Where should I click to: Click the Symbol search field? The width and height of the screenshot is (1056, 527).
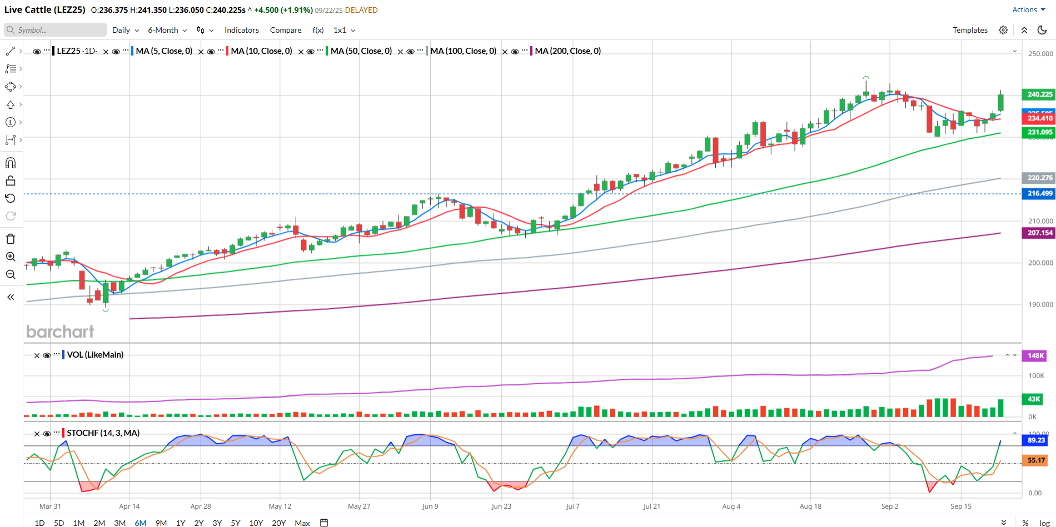(56, 30)
